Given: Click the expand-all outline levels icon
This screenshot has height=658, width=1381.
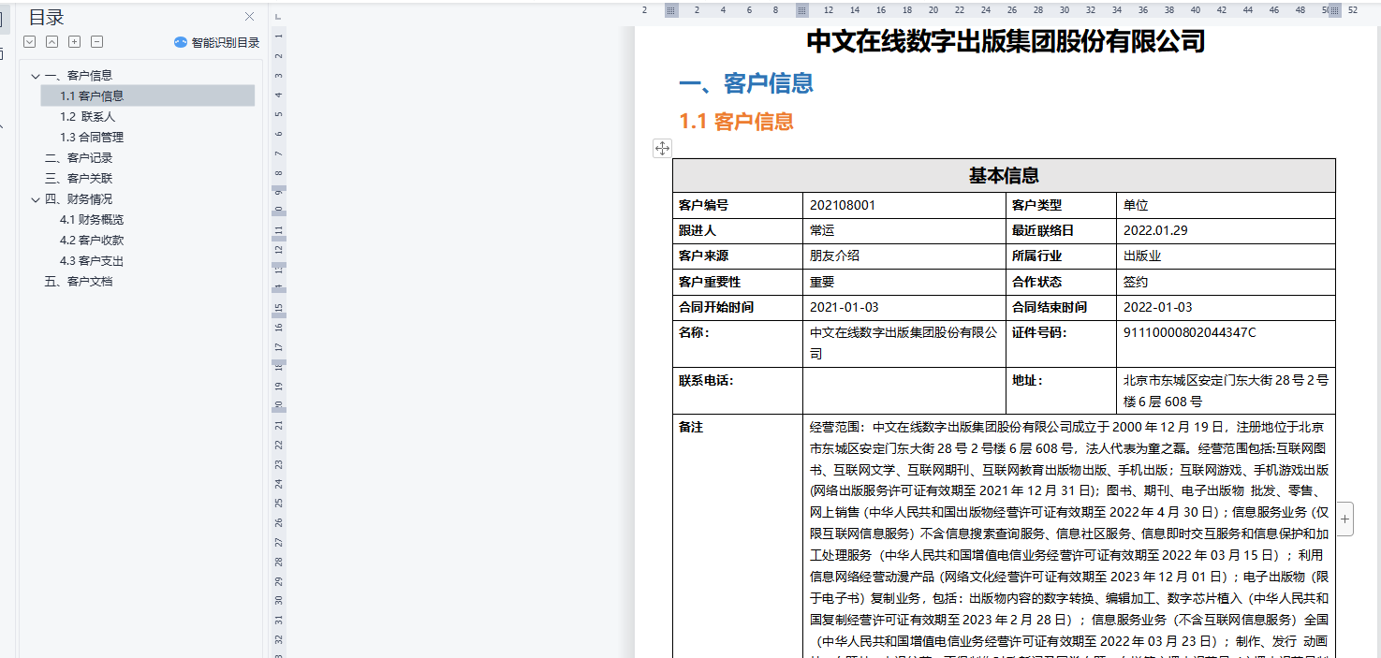Looking at the screenshot, I should coord(29,42).
